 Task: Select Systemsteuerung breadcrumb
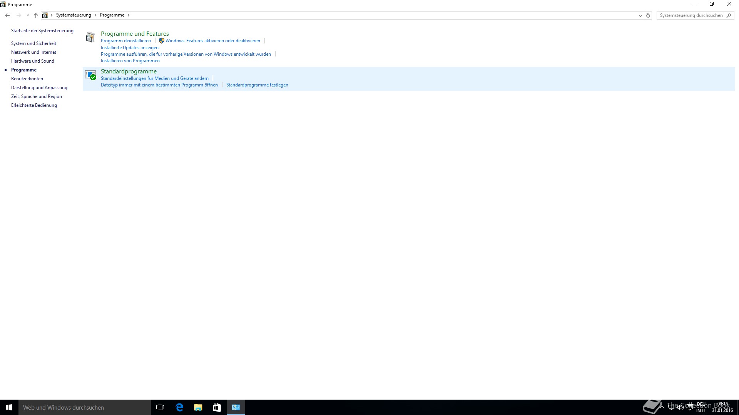(x=74, y=15)
